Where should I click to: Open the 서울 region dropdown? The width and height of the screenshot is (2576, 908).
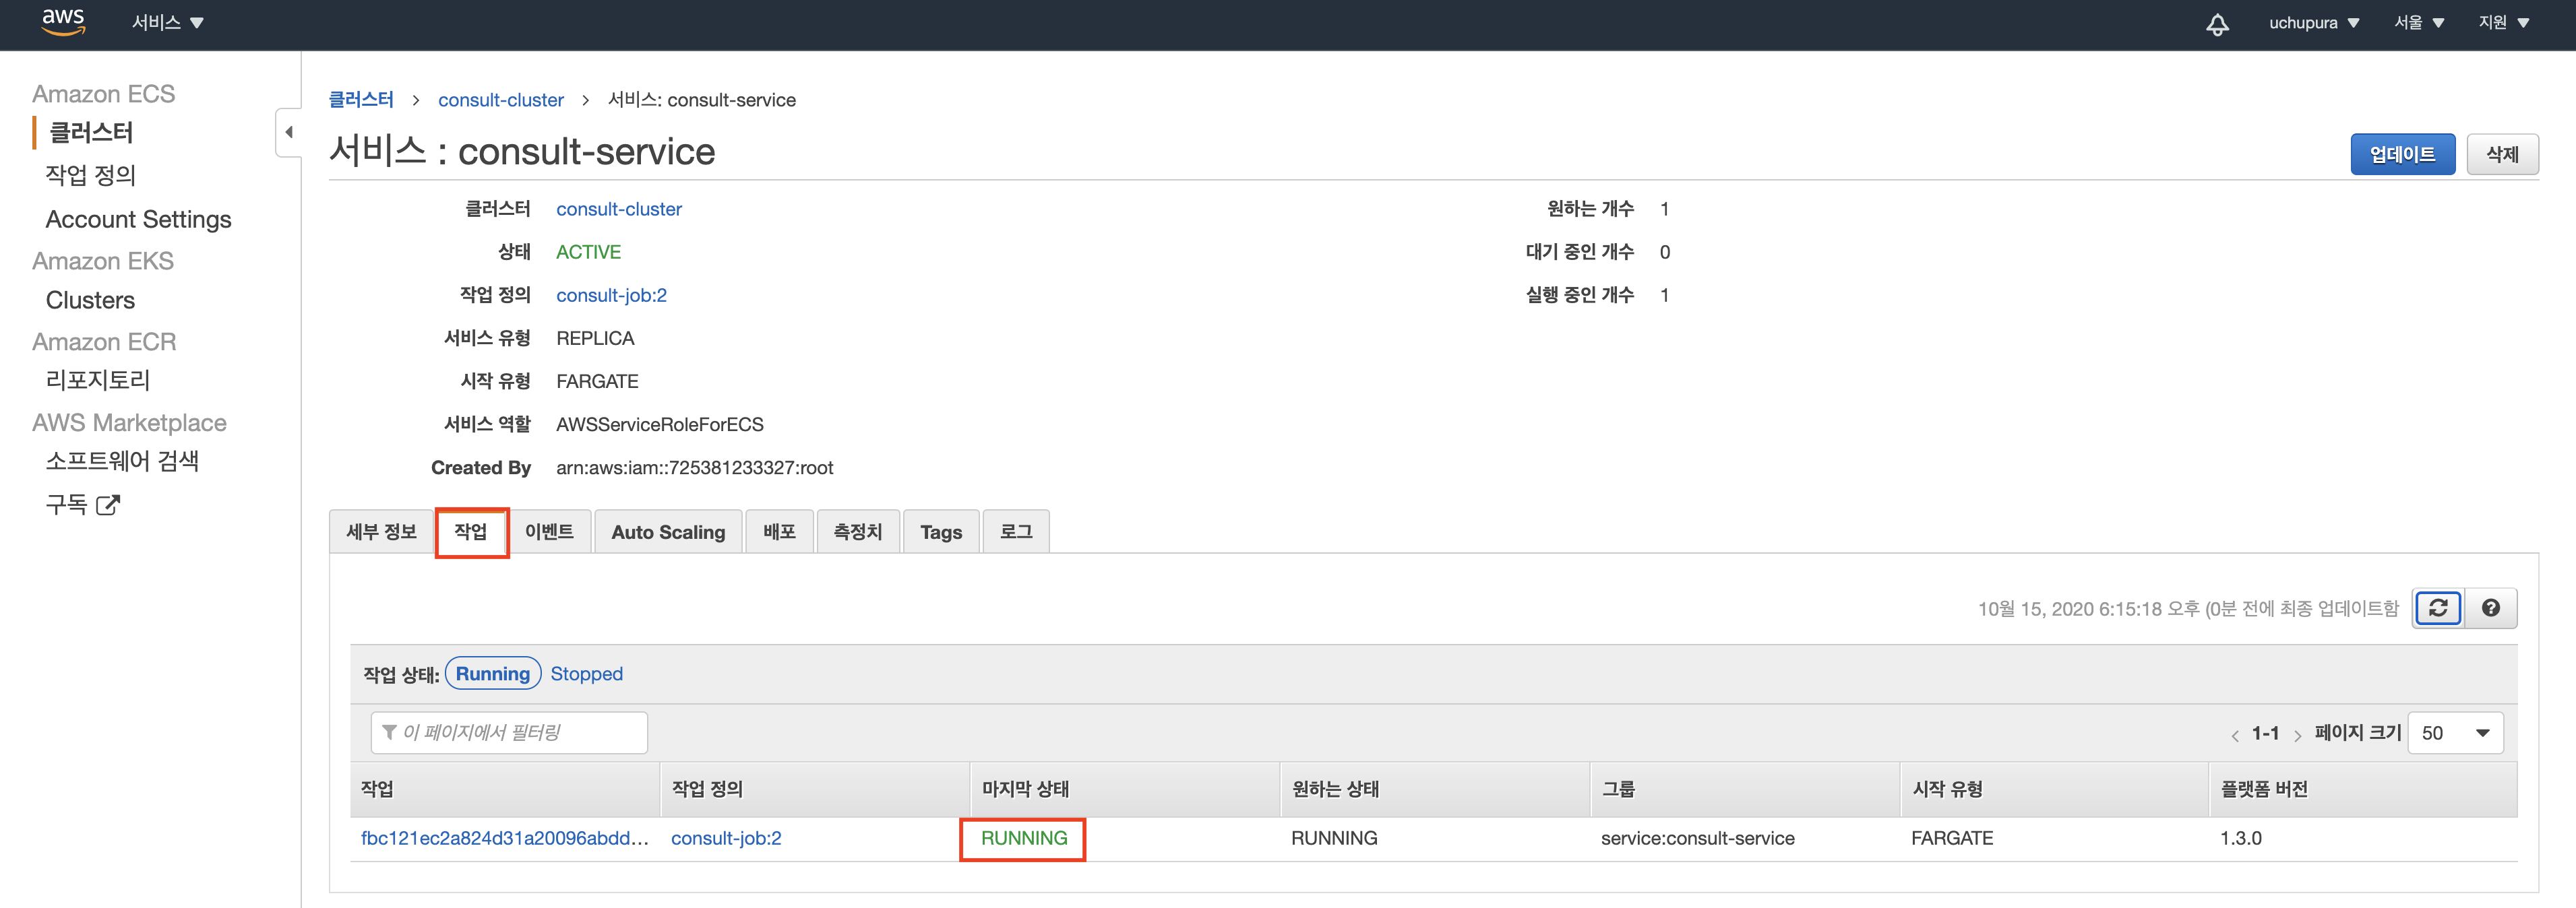tap(2418, 22)
